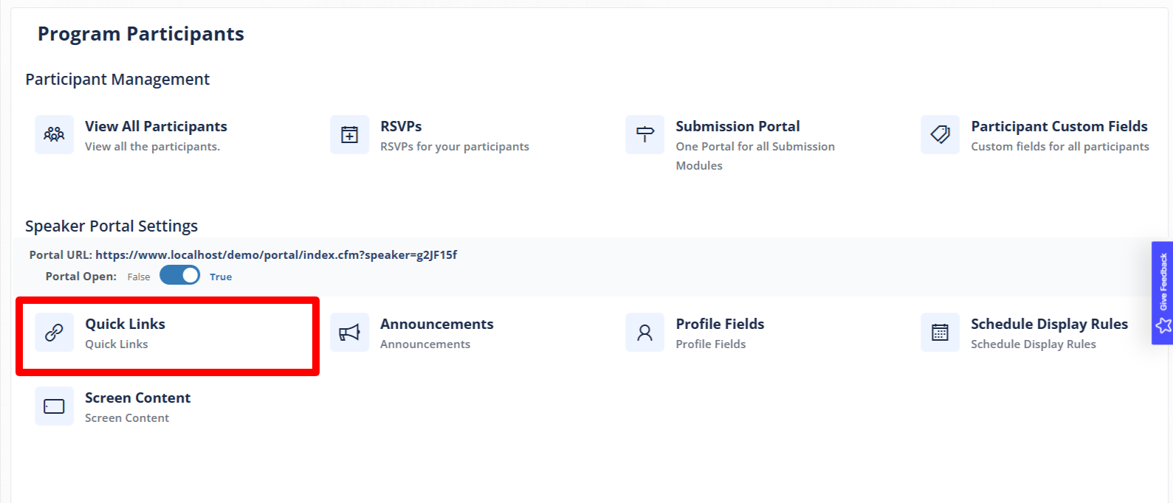Open the speaker portal URL link

(276, 255)
